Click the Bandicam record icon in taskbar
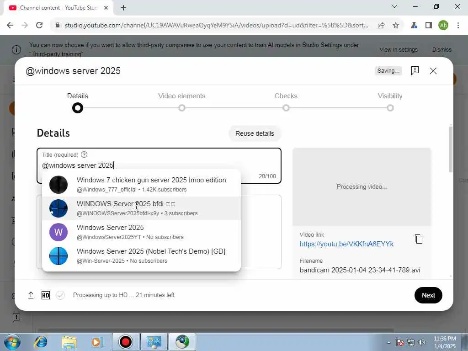468x351 pixels. (x=125, y=342)
